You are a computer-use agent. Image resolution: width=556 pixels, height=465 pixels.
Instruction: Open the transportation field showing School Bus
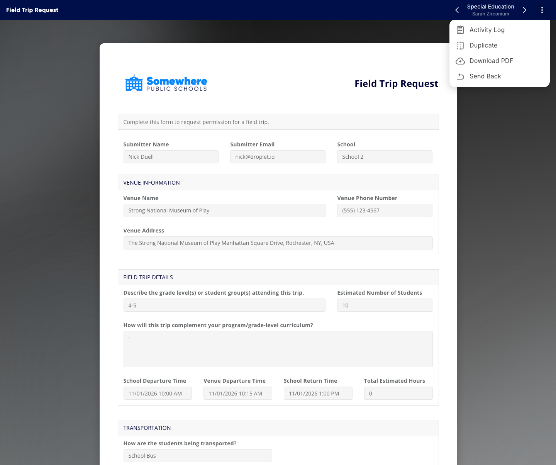click(198, 456)
